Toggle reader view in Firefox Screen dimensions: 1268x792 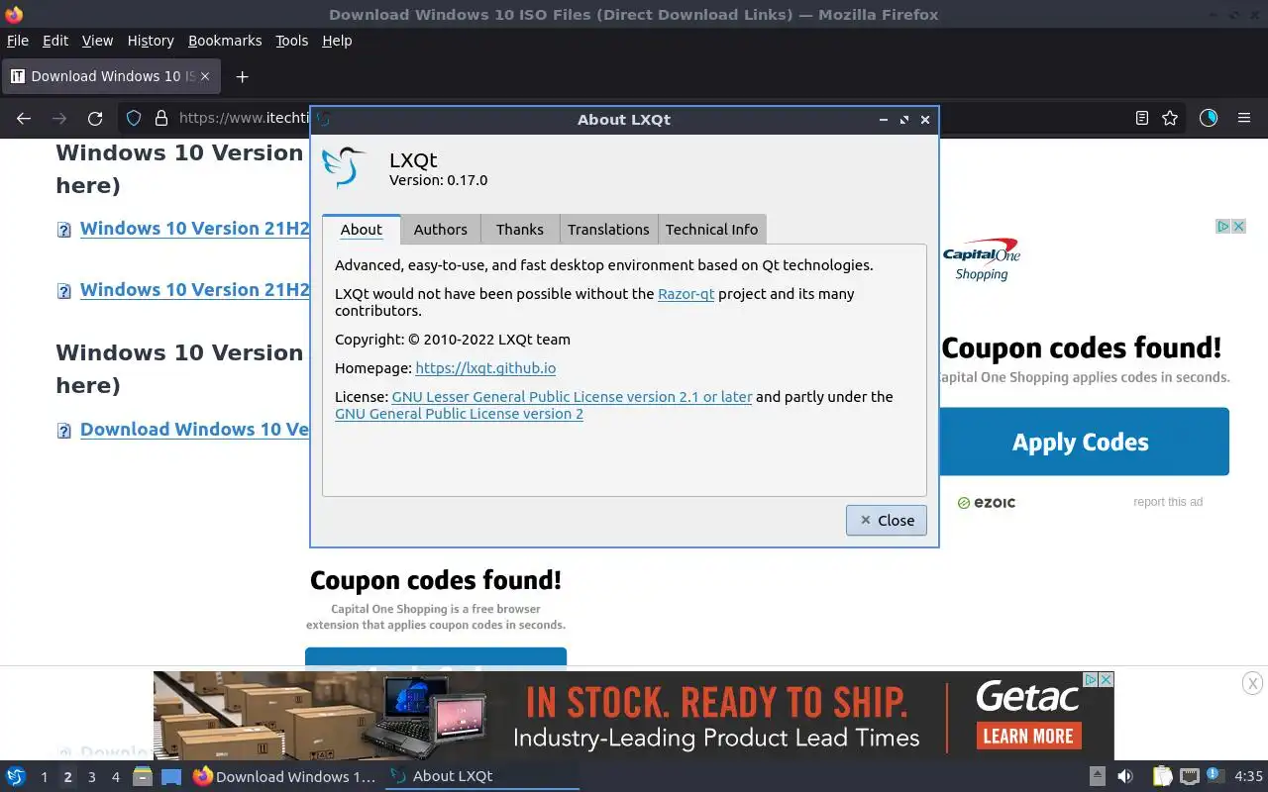click(1142, 118)
